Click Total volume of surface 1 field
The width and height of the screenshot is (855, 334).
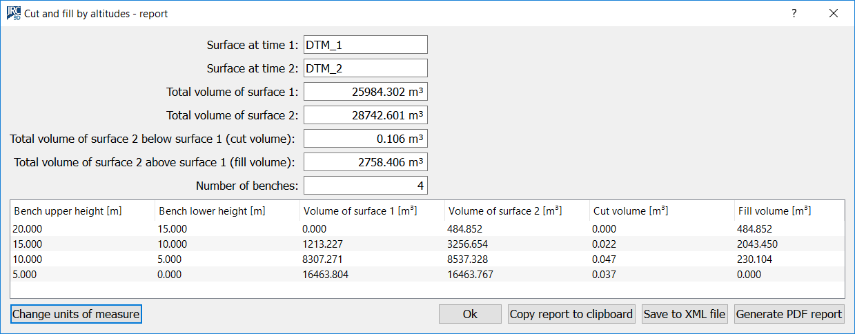tap(365, 92)
